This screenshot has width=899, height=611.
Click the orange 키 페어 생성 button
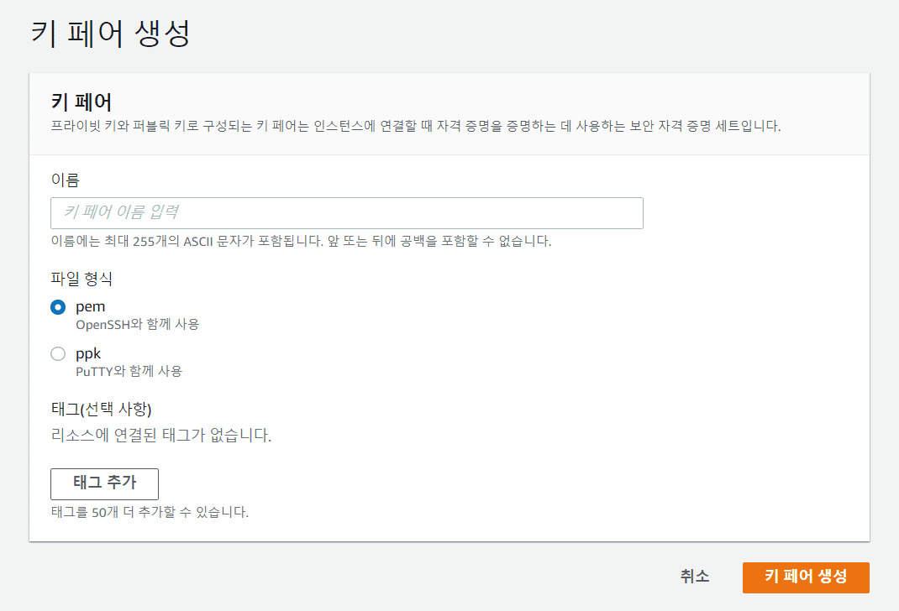[x=805, y=577]
